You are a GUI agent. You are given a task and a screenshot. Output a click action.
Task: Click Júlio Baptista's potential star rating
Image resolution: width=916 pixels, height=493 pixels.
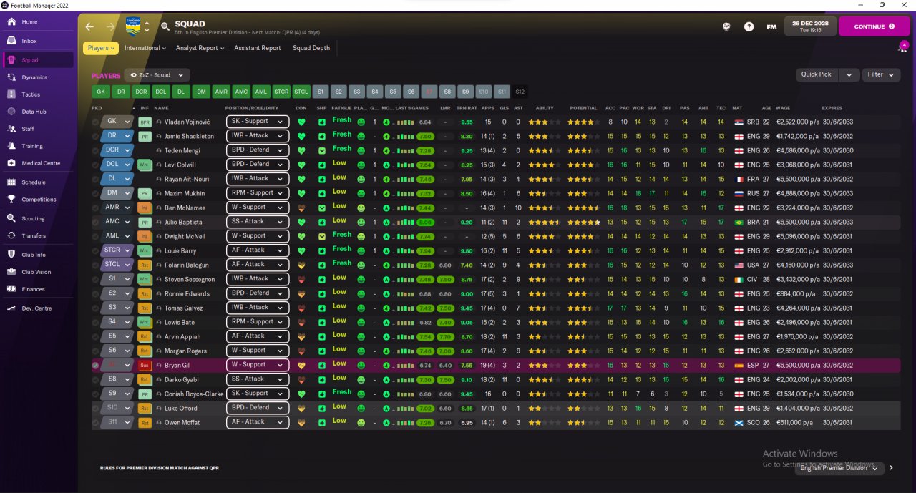tap(584, 223)
